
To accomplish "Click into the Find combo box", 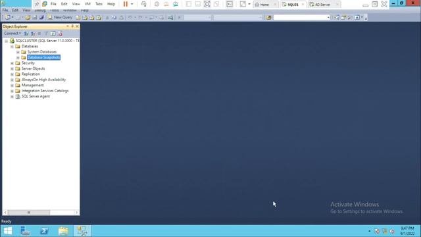I will (301, 18).
